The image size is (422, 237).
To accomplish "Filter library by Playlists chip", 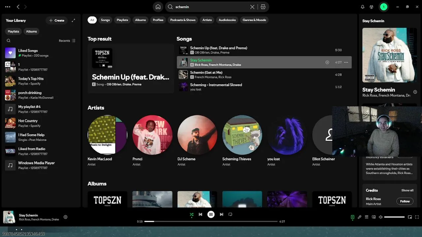I will click(14, 31).
